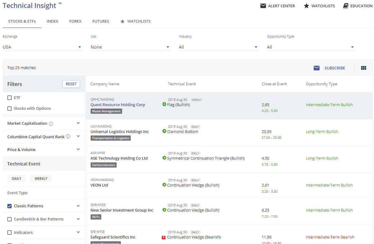Click the Transportation & Logistics tag
This screenshot has height=244, width=374.
110,138
